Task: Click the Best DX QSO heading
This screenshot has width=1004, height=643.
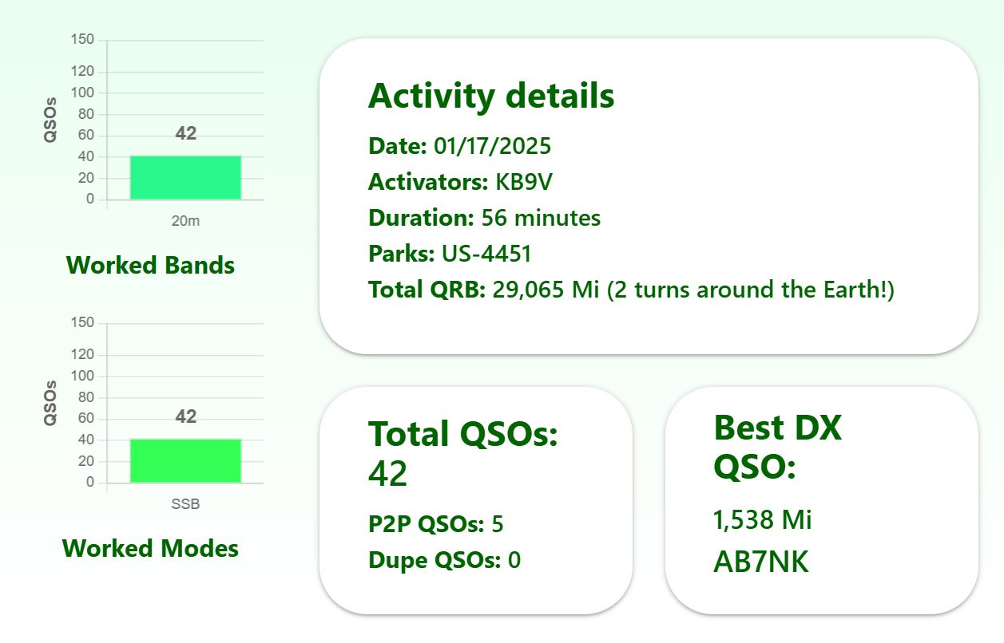Action: 777,447
